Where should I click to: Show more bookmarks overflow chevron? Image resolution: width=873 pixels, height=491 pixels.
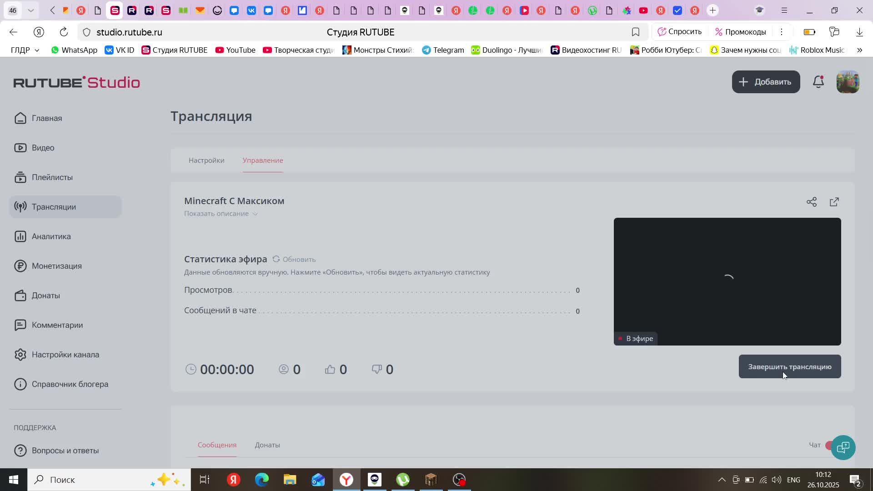(859, 50)
